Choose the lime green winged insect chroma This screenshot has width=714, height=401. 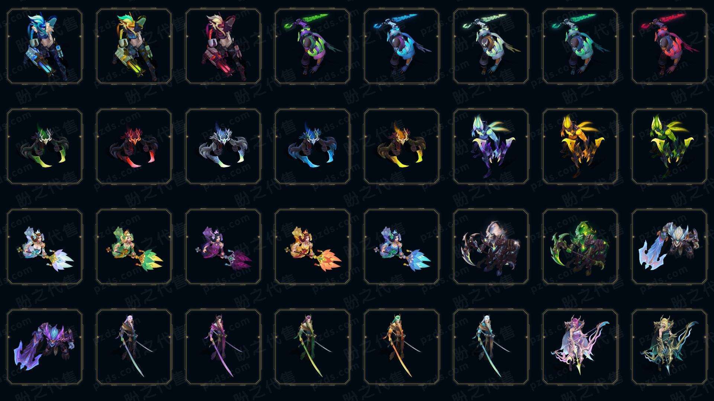click(669, 147)
